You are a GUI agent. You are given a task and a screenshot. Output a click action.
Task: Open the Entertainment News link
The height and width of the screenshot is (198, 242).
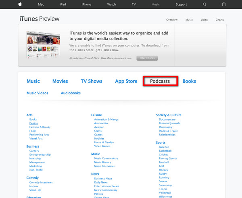106,186
